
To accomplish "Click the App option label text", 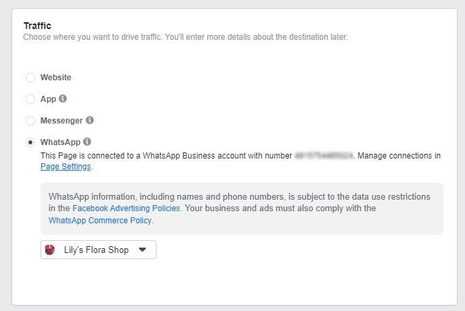I will coord(48,99).
